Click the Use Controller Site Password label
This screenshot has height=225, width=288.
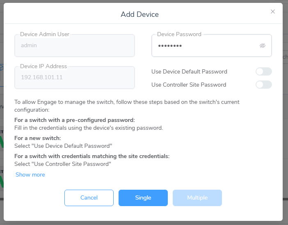[189, 85]
